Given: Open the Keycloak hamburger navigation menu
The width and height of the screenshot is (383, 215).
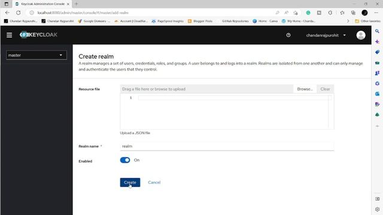Looking at the screenshot, I should coord(10,35).
